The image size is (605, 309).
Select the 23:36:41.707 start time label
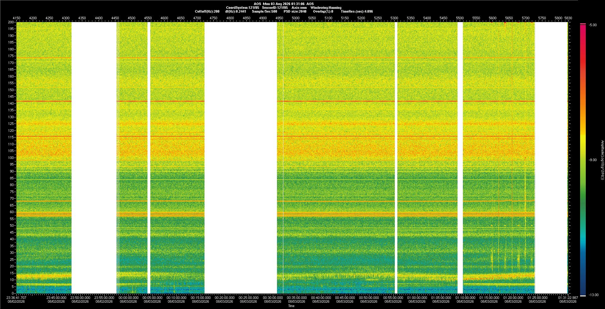(16, 297)
